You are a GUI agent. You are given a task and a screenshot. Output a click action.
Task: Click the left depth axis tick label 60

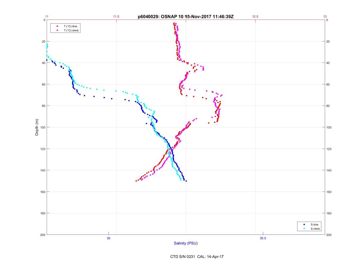coord(43,84)
